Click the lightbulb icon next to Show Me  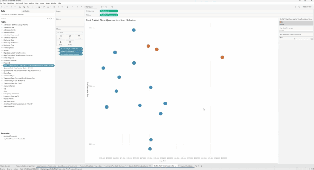(x=299, y=7)
